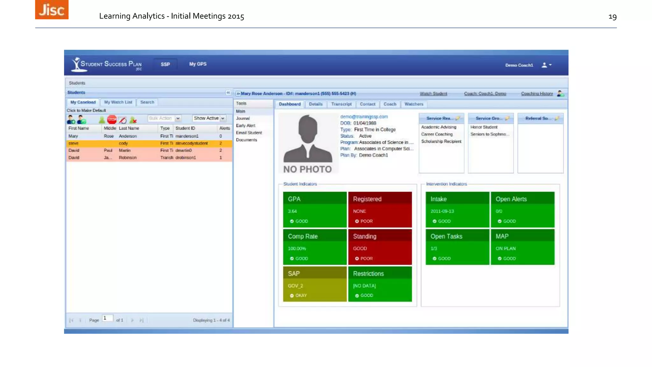The height and width of the screenshot is (367, 652).
Task: Collapse the Students panel with double-arrow icon
Action: pos(228,92)
